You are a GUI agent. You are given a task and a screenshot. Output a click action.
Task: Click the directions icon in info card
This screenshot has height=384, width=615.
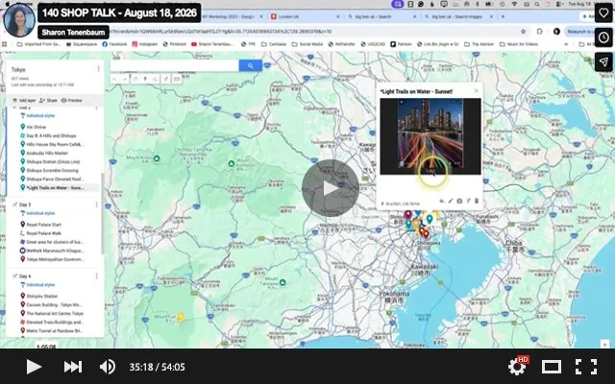point(468,201)
